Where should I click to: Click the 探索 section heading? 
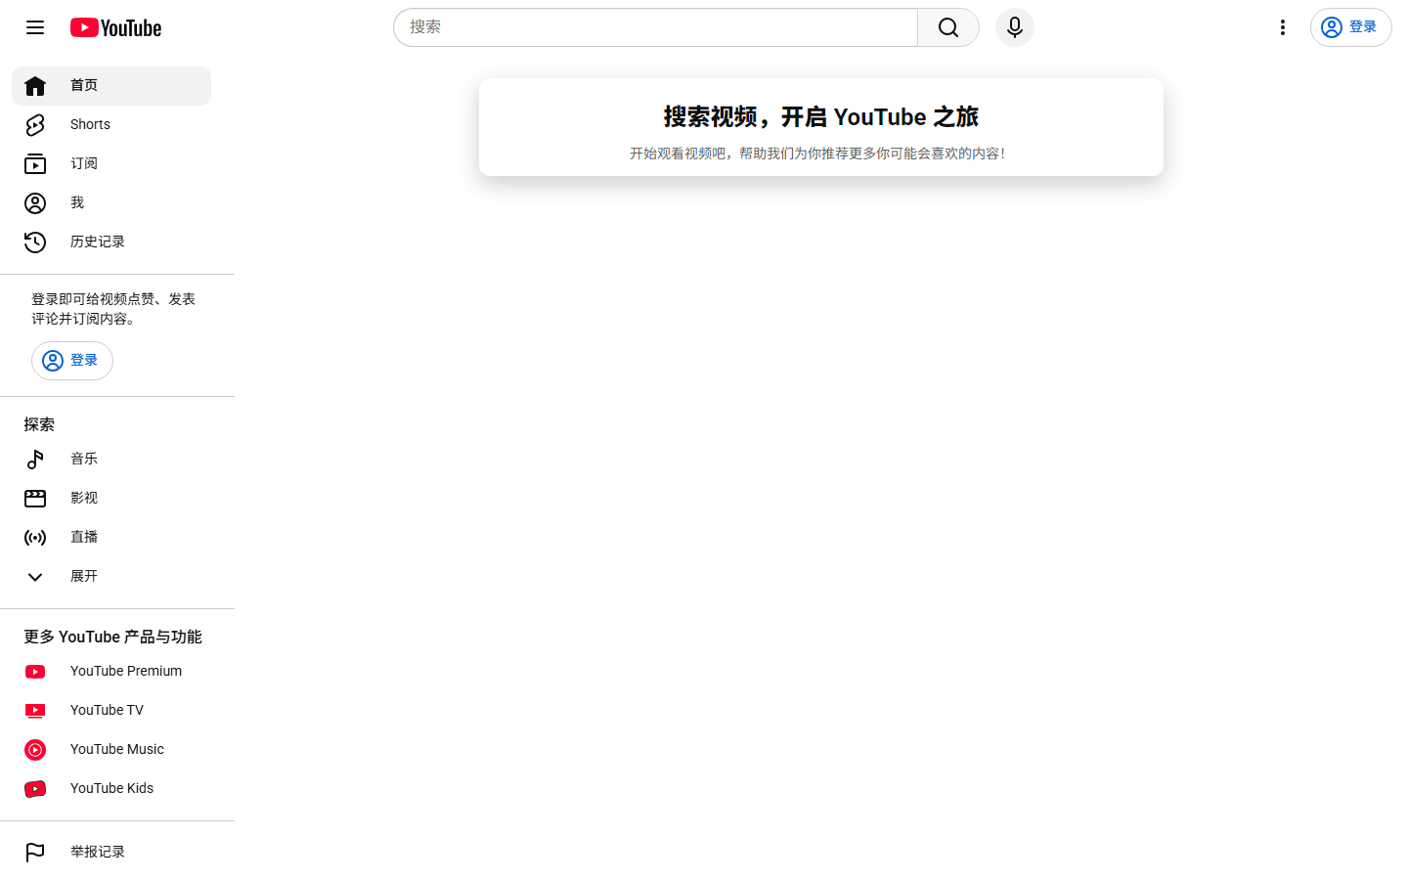[x=39, y=424]
